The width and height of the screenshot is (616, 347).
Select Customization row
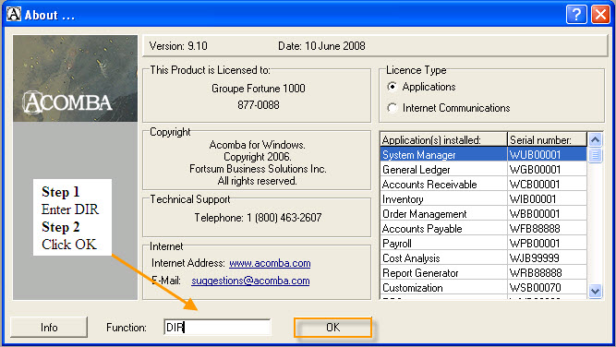click(x=483, y=288)
